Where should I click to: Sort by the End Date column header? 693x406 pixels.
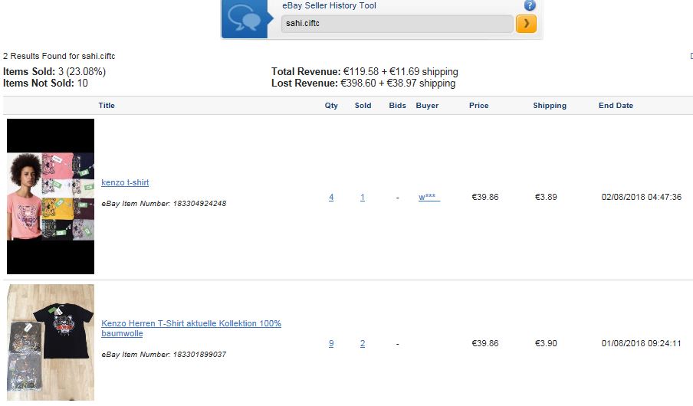tap(616, 106)
